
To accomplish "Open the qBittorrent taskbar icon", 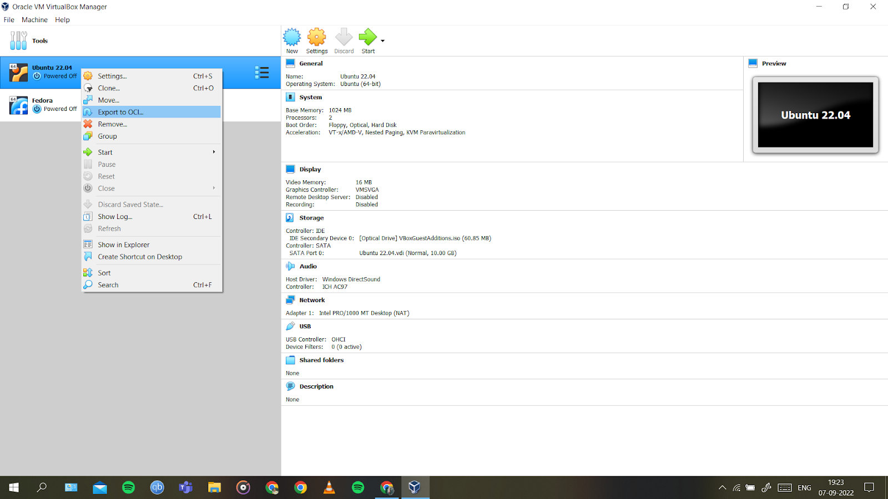I will click(x=157, y=487).
